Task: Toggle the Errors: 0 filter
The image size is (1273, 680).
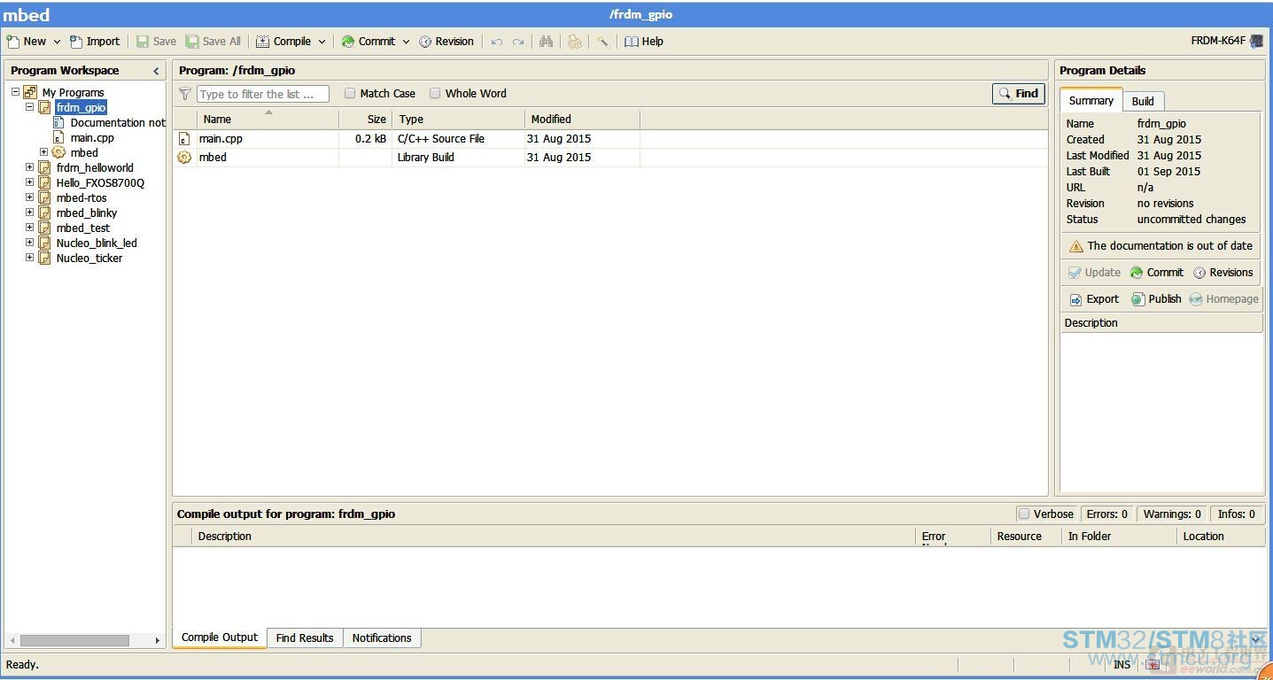Action: pyautogui.click(x=1107, y=514)
